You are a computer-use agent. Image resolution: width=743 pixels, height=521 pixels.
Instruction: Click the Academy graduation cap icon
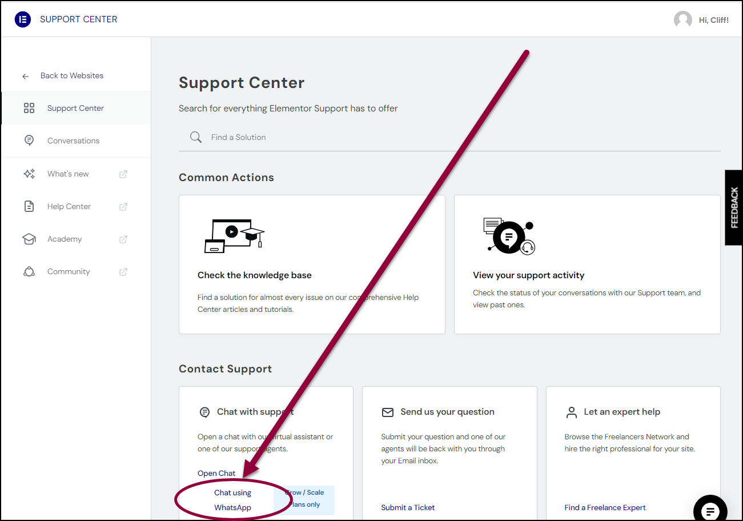[x=29, y=239]
